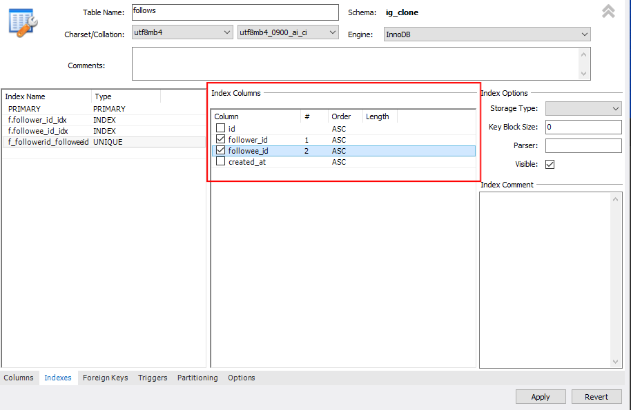Collapse the header with double-chevron icon
Screen dimensions: 631x410
[608, 11]
